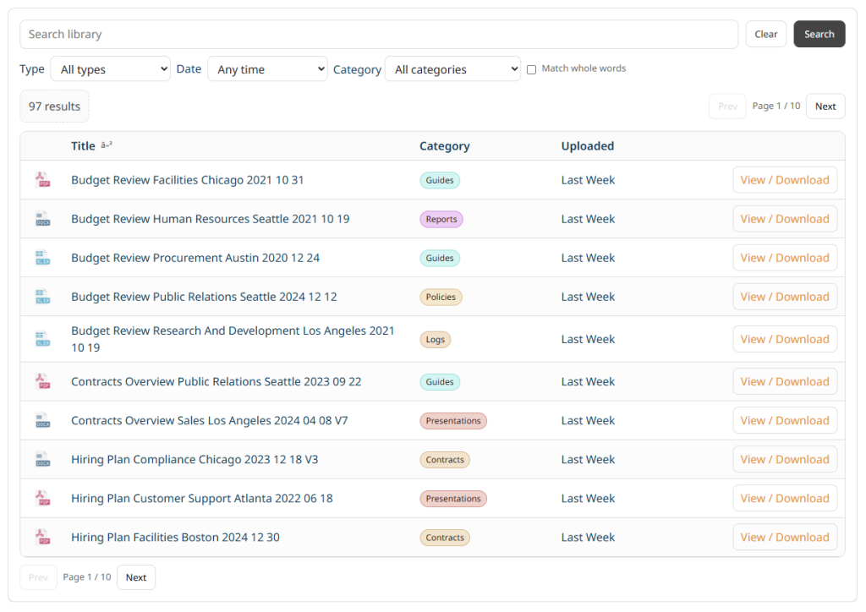The width and height of the screenshot is (866, 612).
Task: Click XLSX icon for Budget Review Procurement Austin
Action: pos(42,258)
